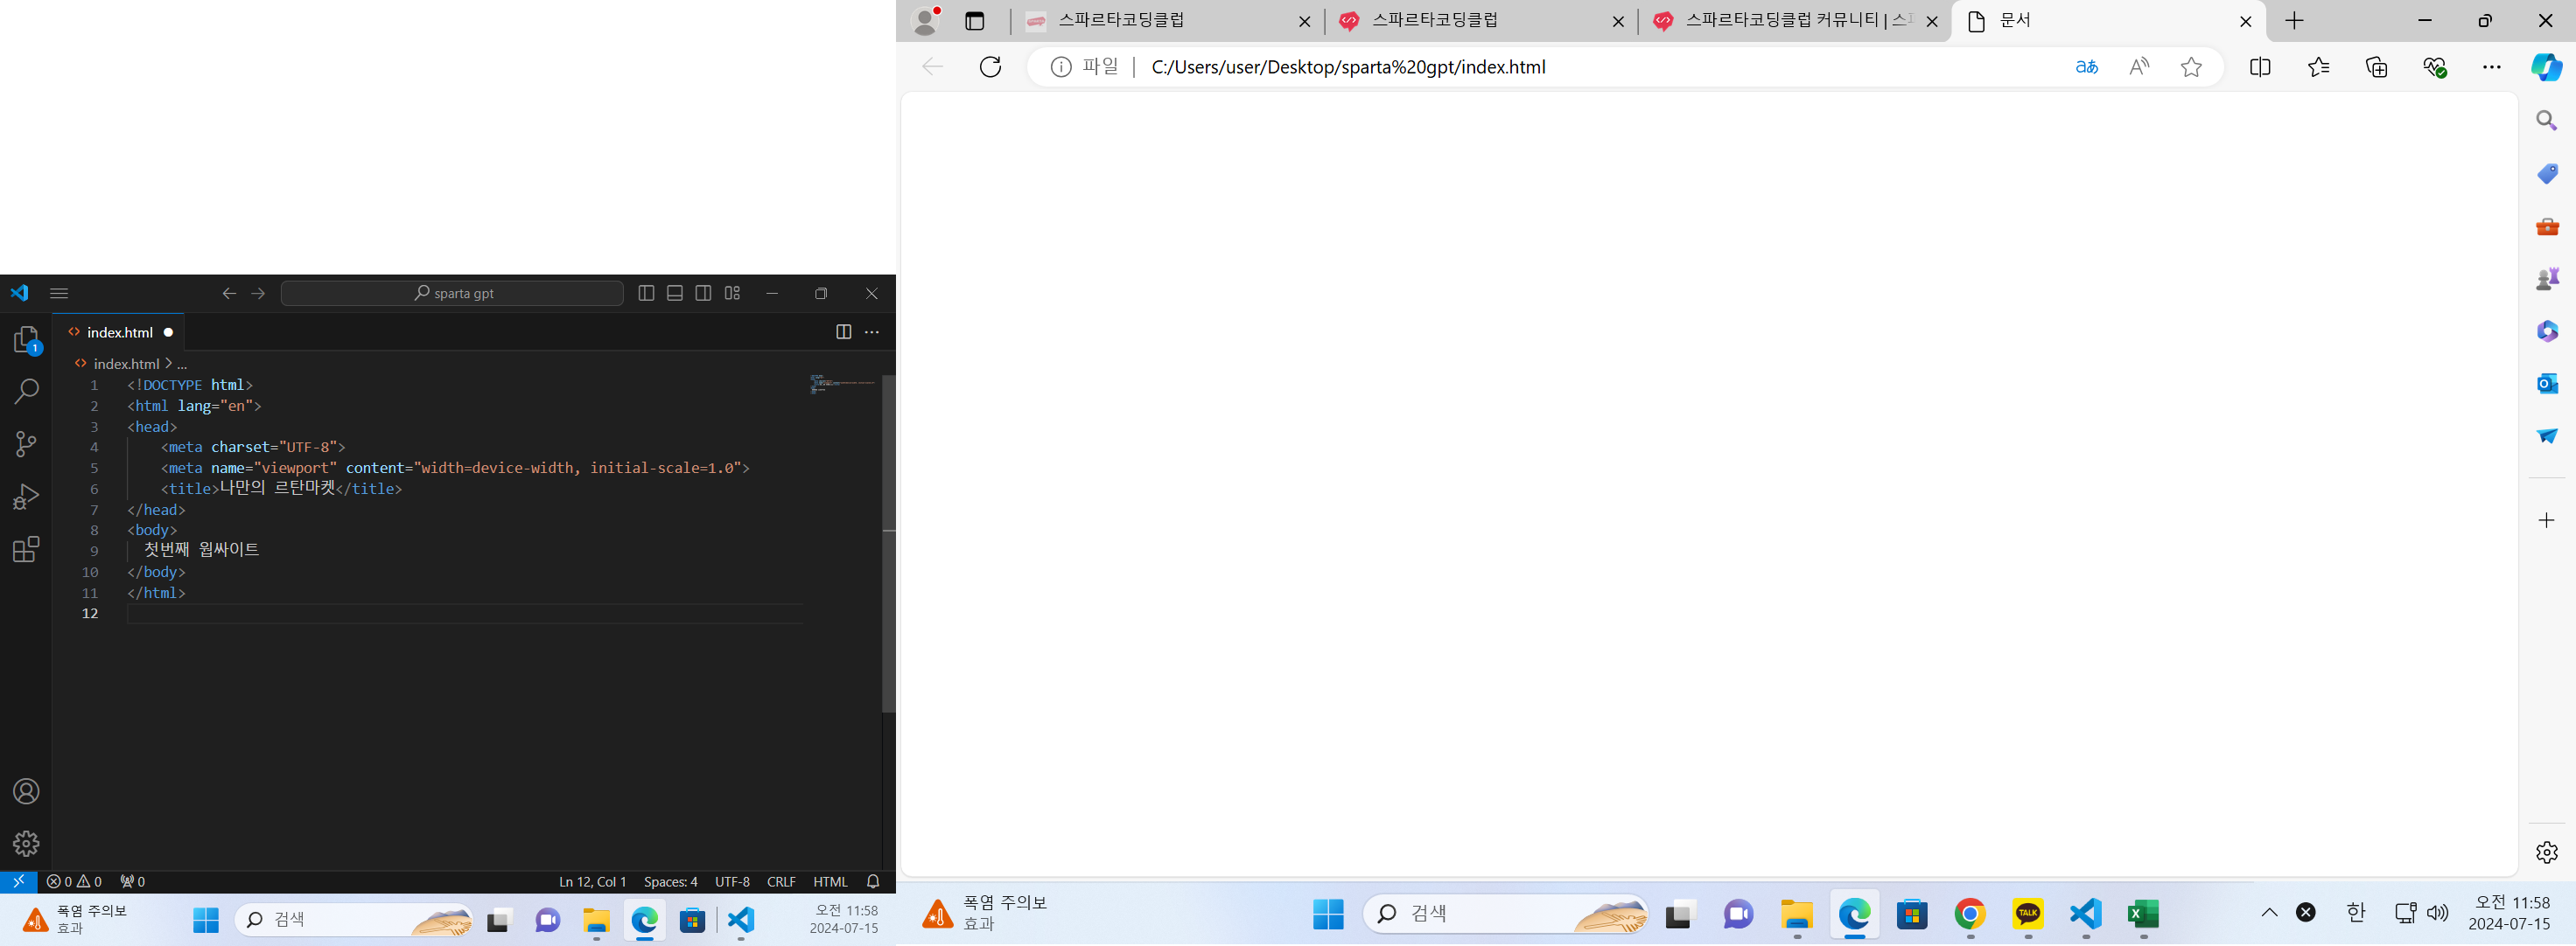Open Edge Favorites panel

pos(2318,67)
